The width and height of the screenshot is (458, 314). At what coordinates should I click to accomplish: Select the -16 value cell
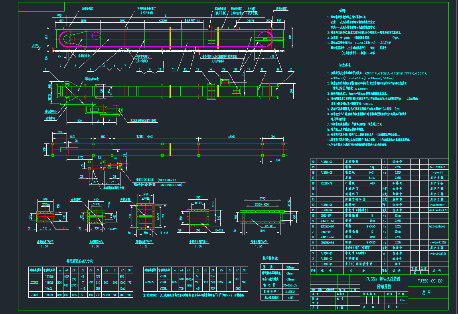coord(83,288)
